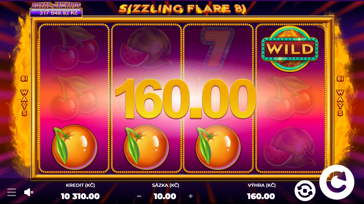The image size is (364, 204).
Task: Toggle the muted sound speaker icon
Action: (x=29, y=192)
